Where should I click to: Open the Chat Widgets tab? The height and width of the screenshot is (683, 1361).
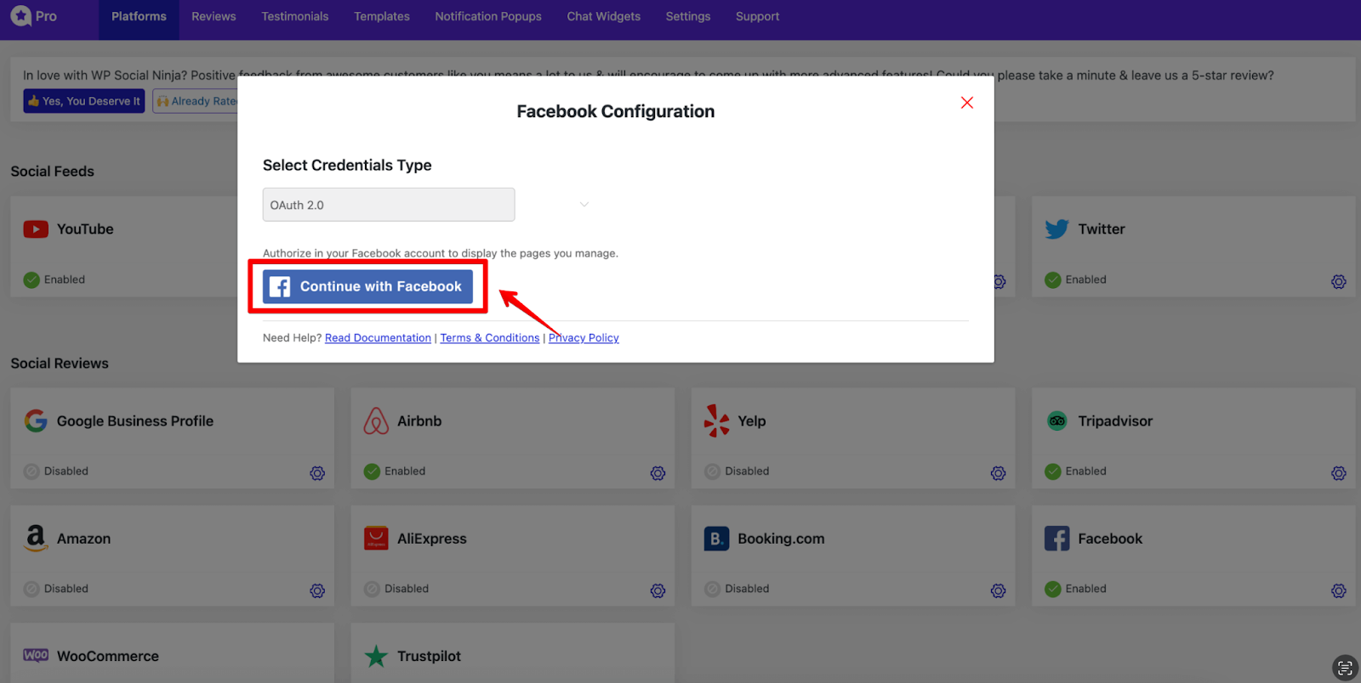click(x=603, y=16)
